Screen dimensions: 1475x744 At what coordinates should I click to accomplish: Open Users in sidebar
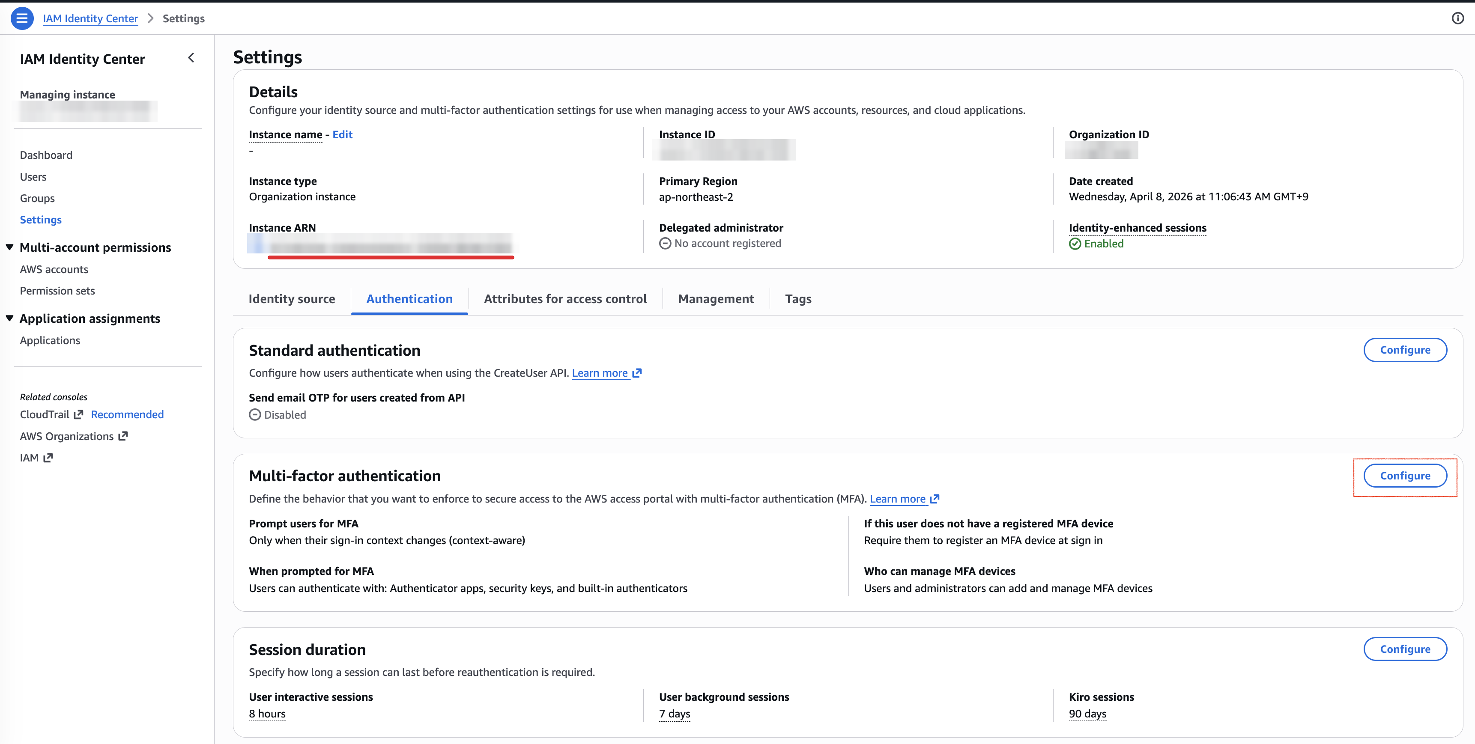click(x=33, y=177)
